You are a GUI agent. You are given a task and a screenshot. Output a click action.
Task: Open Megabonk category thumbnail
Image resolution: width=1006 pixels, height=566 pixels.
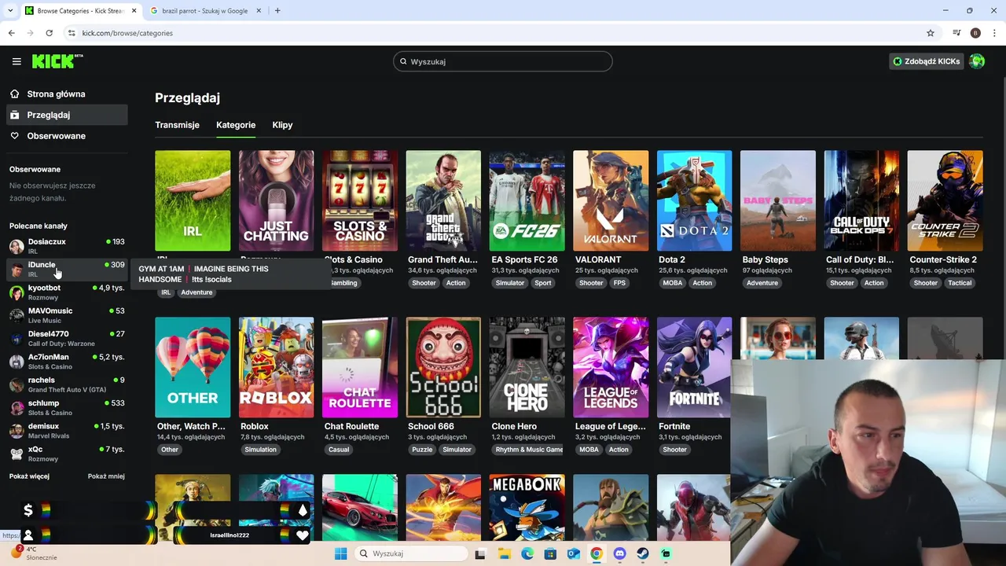click(527, 507)
